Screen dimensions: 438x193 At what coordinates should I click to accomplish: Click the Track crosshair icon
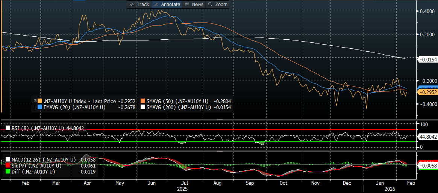(x=132, y=4)
